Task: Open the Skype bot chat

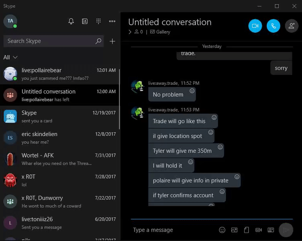Action: coord(60,116)
